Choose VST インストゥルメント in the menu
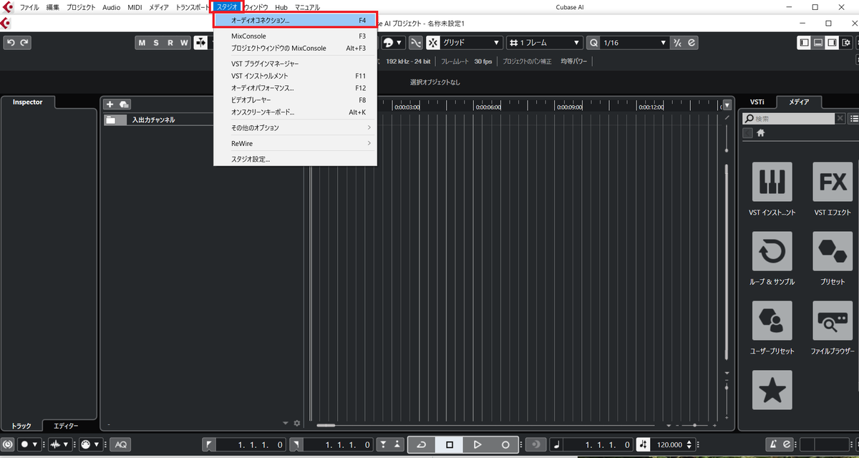 (295, 75)
